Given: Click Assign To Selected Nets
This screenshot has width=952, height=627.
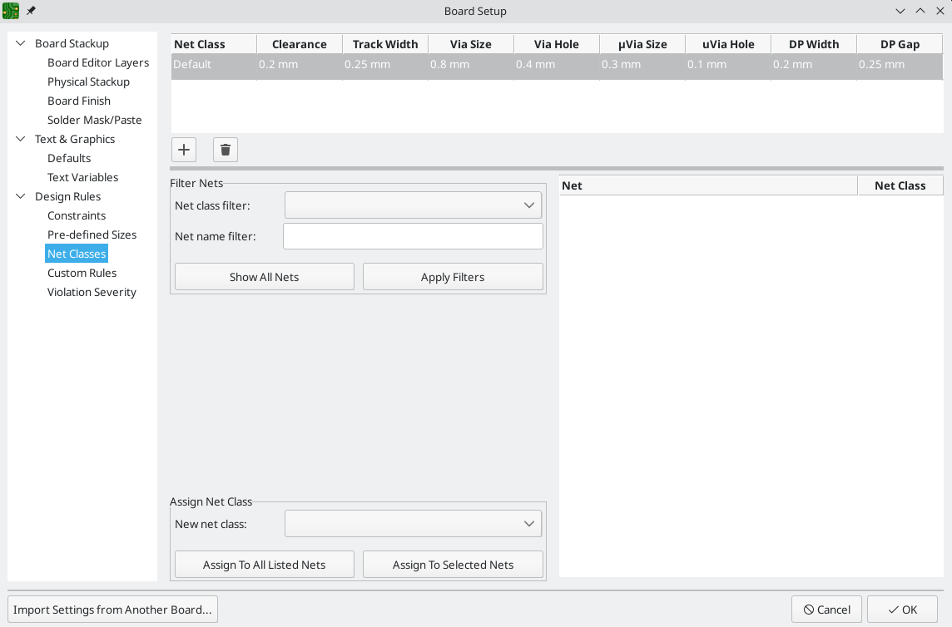Looking at the screenshot, I should tap(453, 565).
